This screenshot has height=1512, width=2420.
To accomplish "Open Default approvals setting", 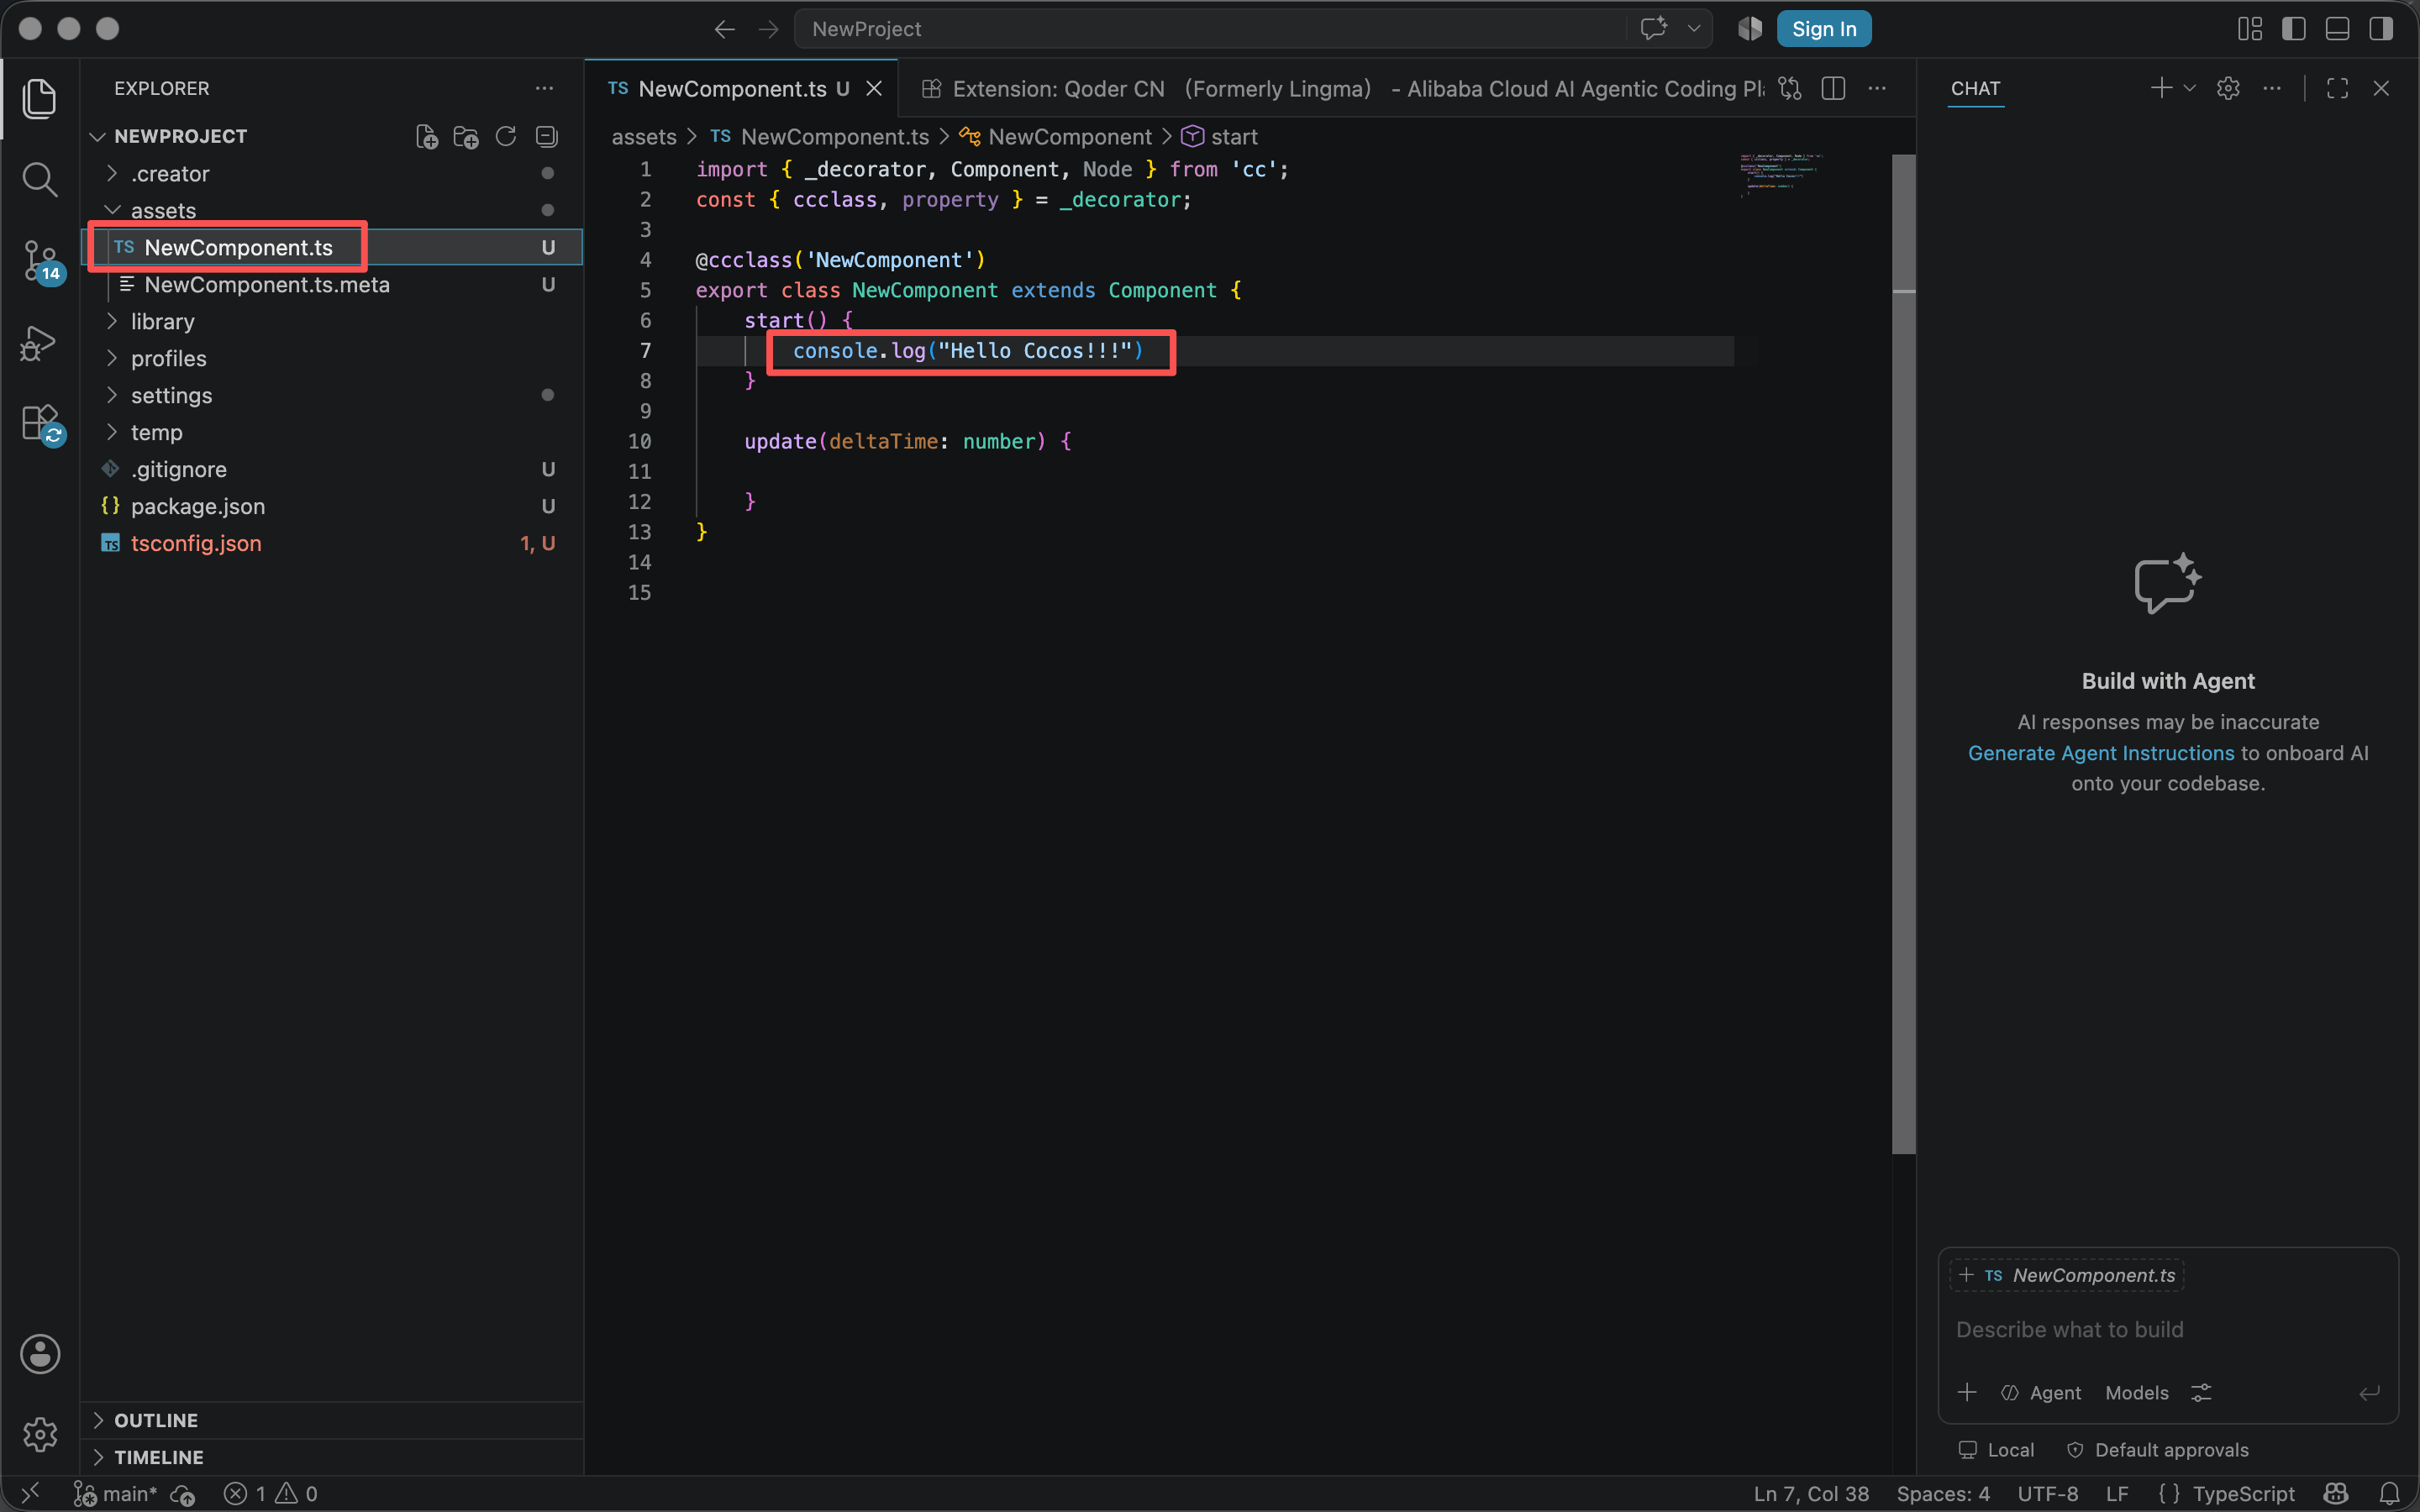I will 2157,1450.
